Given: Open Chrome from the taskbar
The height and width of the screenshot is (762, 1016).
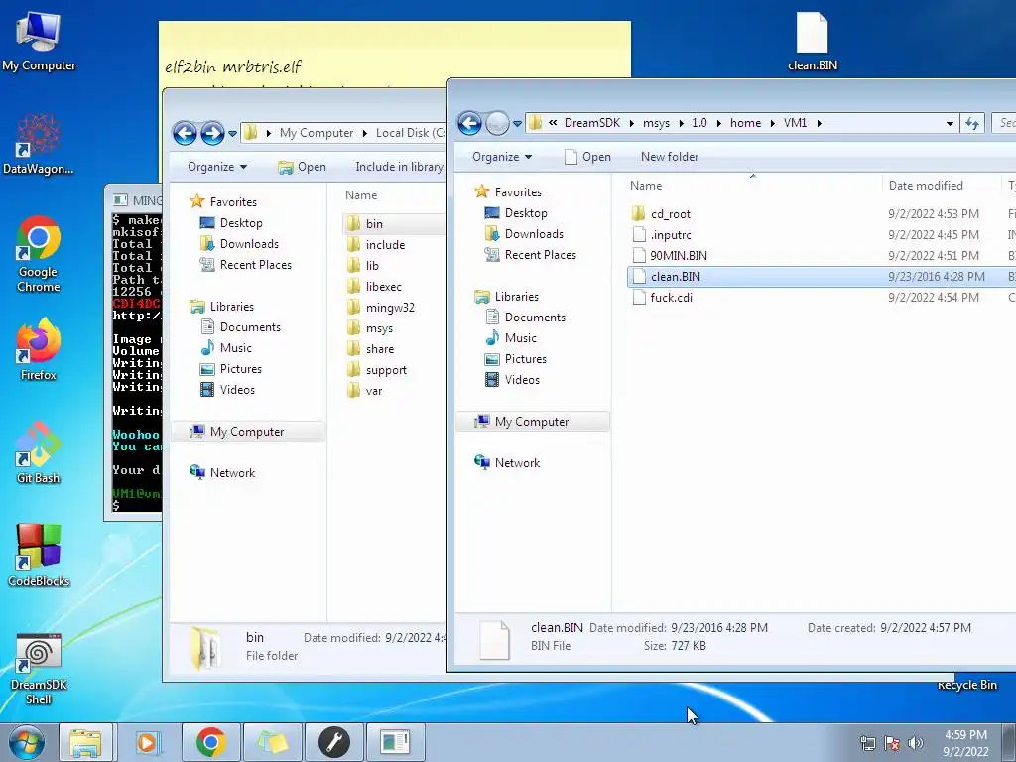Looking at the screenshot, I should pyautogui.click(x=210, y=742).
